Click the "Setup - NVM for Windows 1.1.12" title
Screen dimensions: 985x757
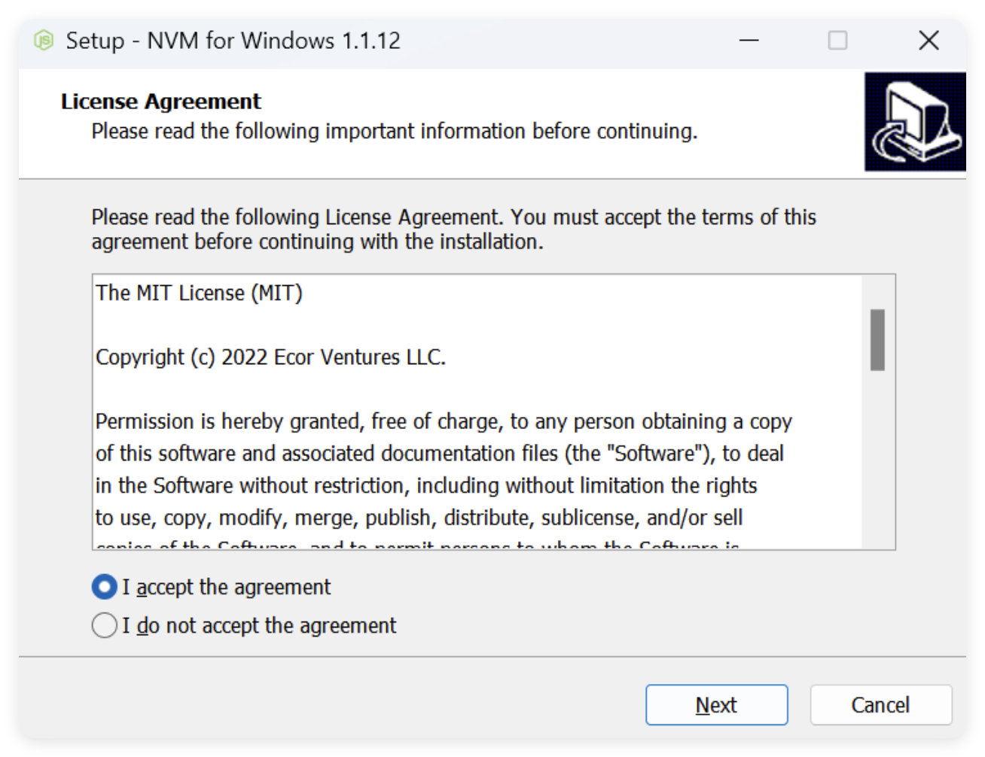(x=233, y=41)
